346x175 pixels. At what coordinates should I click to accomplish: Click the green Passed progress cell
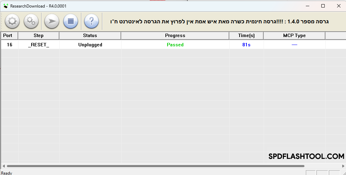coord(175,45)
